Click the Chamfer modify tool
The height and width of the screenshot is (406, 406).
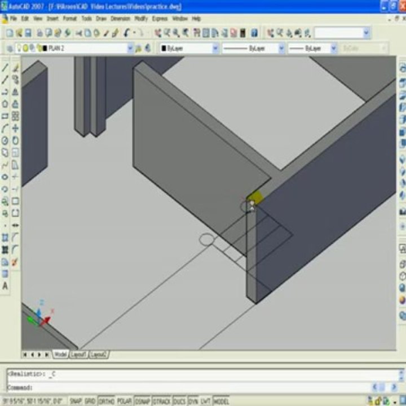coord(16,238)
